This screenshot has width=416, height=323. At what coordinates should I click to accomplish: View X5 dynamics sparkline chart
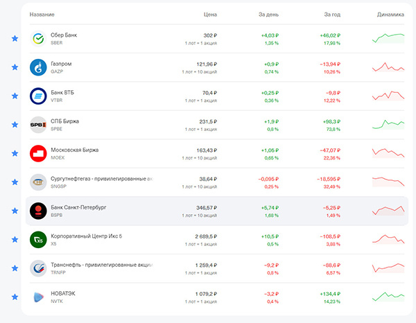click(x=388, y=239)
